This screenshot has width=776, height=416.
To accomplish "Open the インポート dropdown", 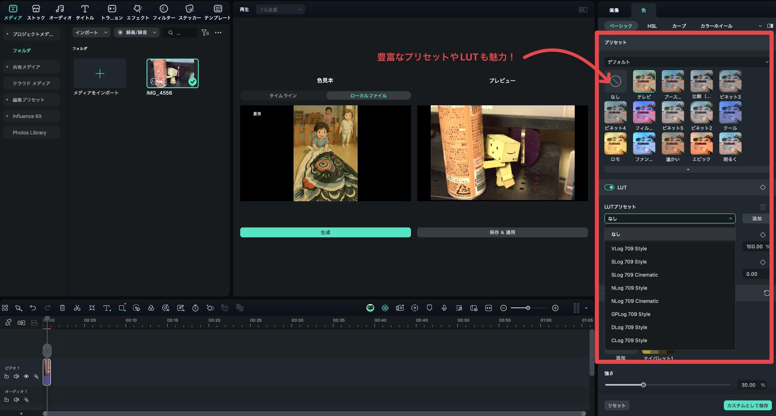I will click(91, 32).
